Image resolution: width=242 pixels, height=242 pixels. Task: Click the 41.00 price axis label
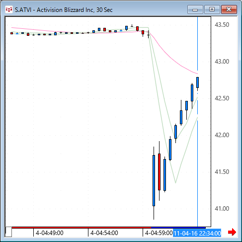pyautogui.click(x=222, y=209)
